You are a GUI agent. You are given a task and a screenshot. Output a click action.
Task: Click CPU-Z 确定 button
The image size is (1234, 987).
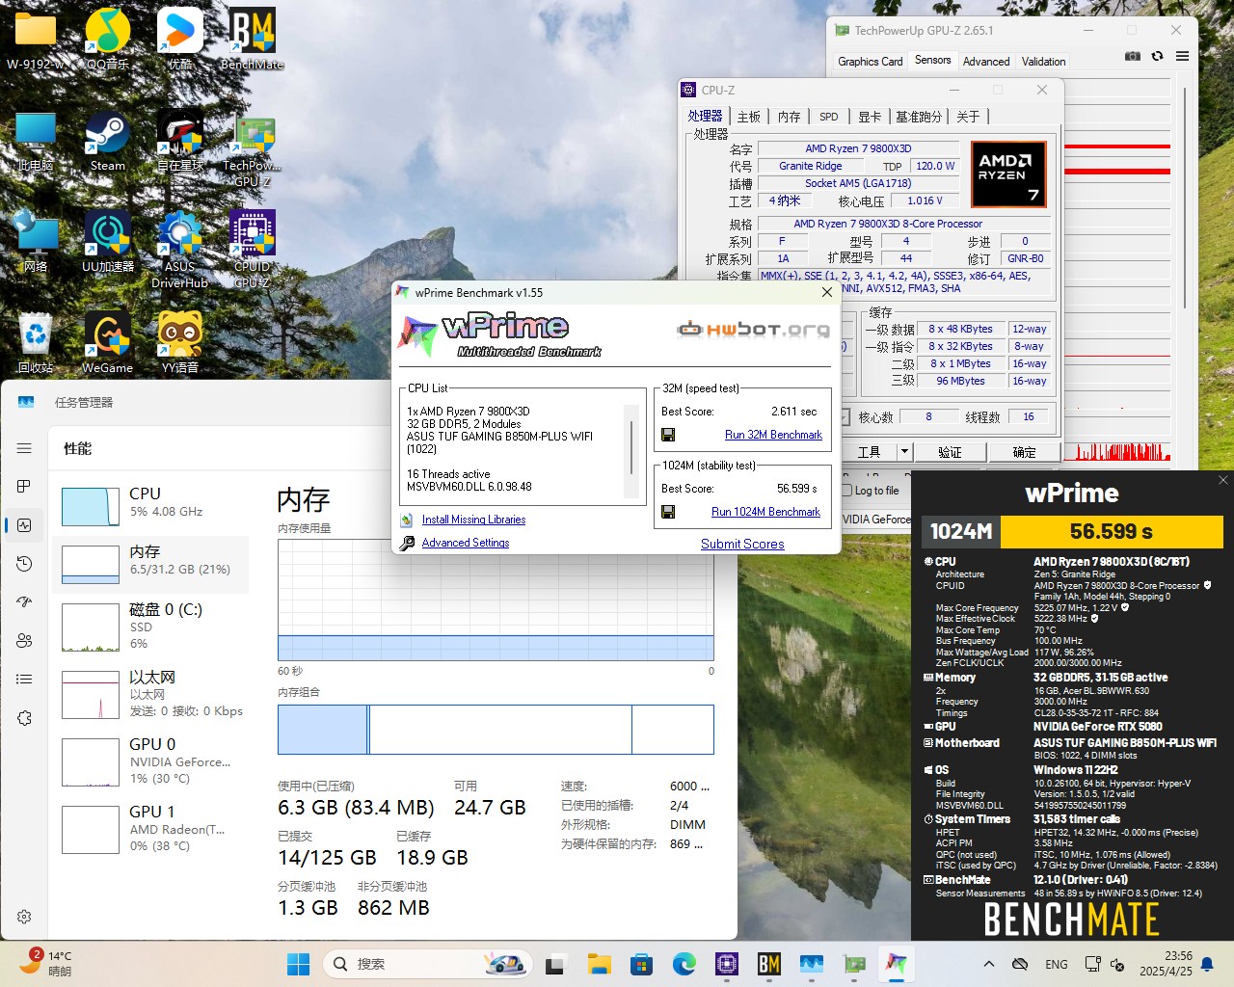click(x=1025, y=451)
